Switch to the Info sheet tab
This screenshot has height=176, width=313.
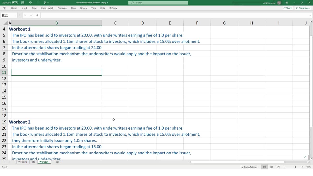tap(33, 162)
